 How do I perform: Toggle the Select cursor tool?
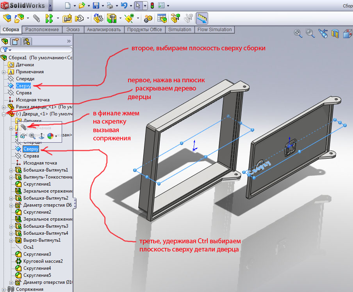pos(137,5)
